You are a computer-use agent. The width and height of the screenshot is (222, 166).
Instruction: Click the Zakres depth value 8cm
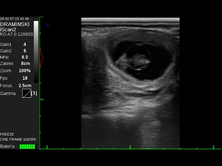pyautogui.click(x=25, y=64)
